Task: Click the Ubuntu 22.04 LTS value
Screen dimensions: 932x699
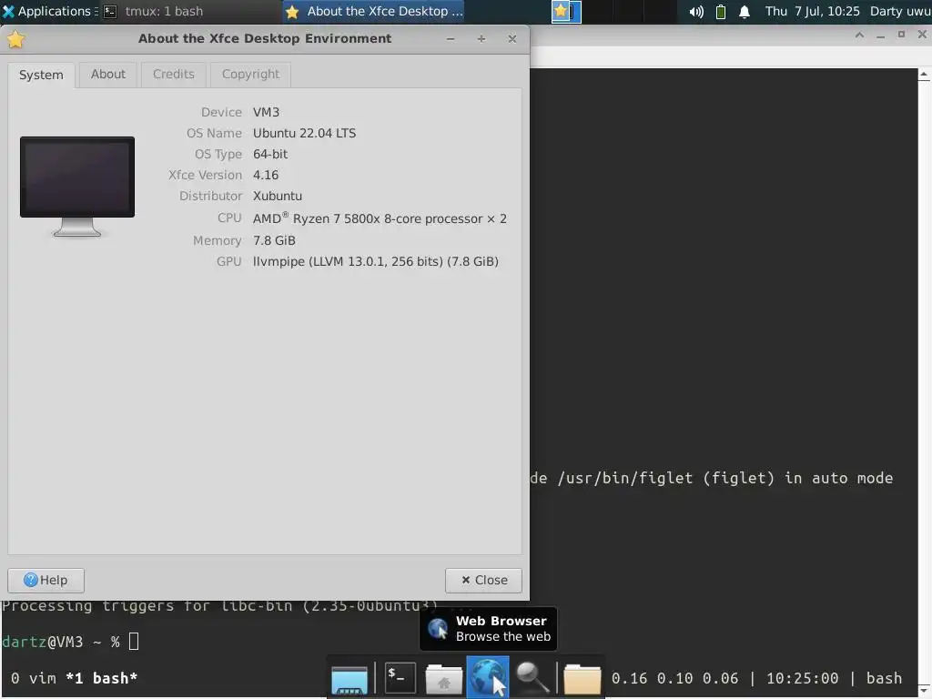Action: coord(304,133)
